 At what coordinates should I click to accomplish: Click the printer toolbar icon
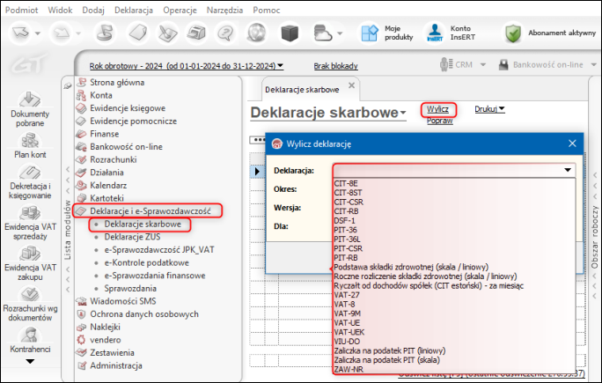[x=195, y=33]
